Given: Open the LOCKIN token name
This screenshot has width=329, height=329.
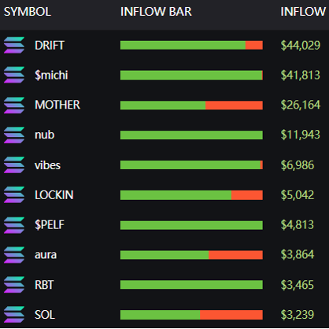Looking at the screenshot, I should 54,195.
